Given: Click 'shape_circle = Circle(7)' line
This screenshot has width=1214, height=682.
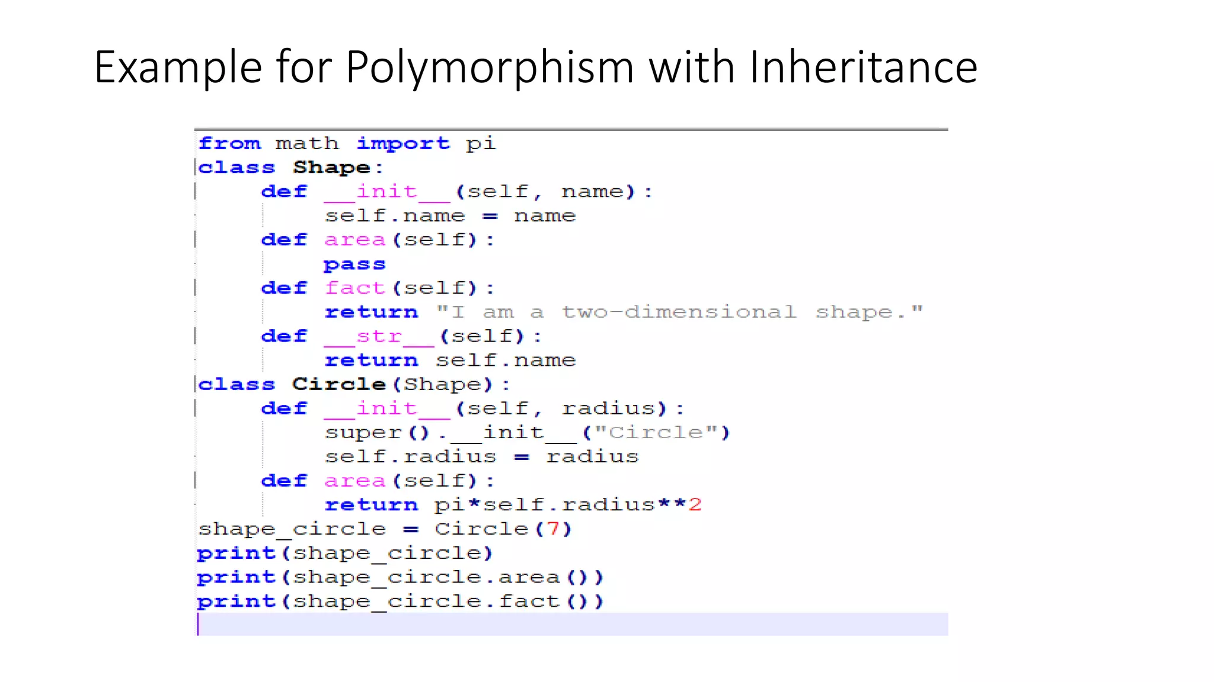Looking at the screenshot, I should click(384, 529).
